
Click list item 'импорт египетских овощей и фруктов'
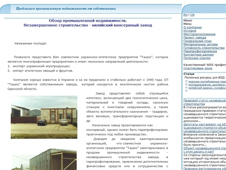coord(43,71)
